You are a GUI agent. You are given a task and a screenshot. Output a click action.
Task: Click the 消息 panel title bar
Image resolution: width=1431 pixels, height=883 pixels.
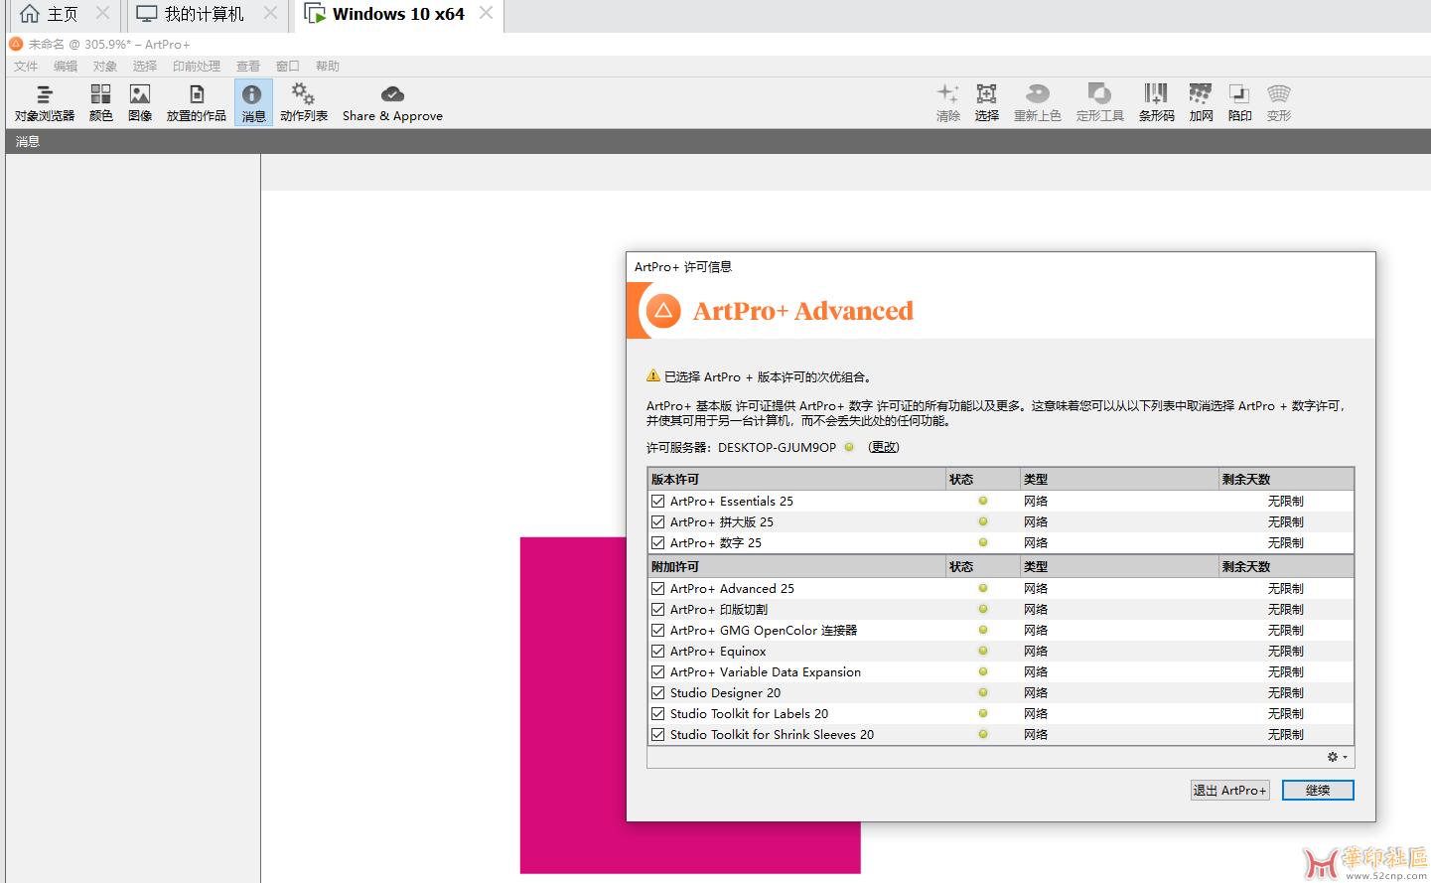(718, 141)
